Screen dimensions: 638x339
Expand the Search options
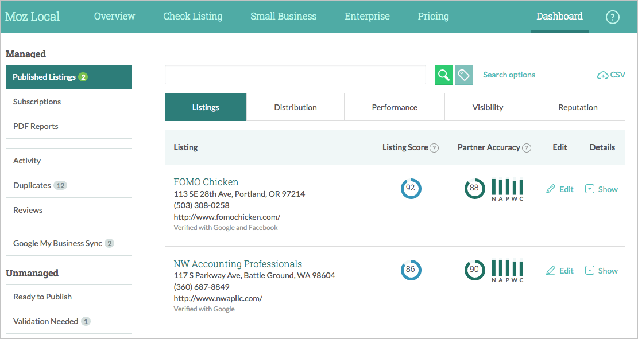point(509,75)
